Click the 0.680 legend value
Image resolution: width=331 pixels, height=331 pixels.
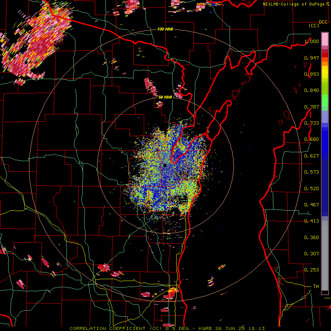click(x=312, y=139)
